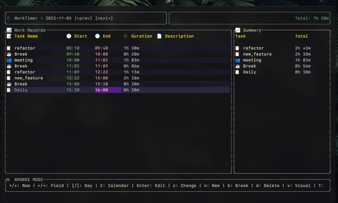Click the Daily task name in Work Records
Viewport: 338px width, 203px height.
pyautogui.click(x=21, y=90)
